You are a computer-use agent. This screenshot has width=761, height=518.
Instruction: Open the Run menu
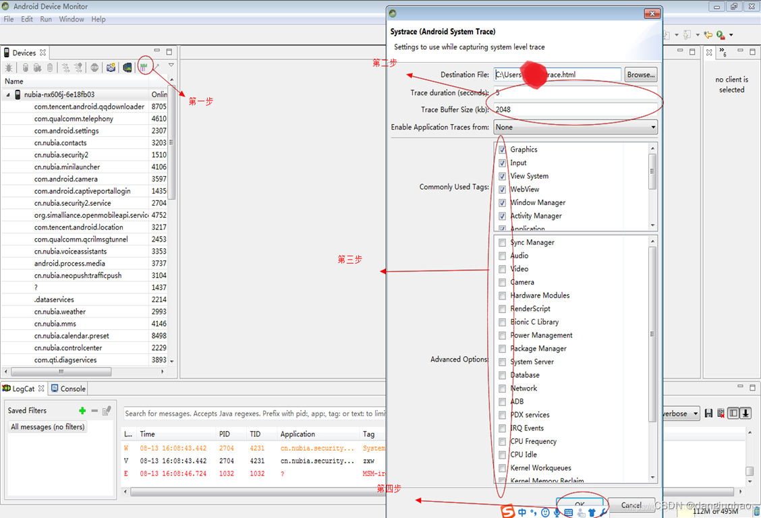pyautogui.click(x=45, y=19)
